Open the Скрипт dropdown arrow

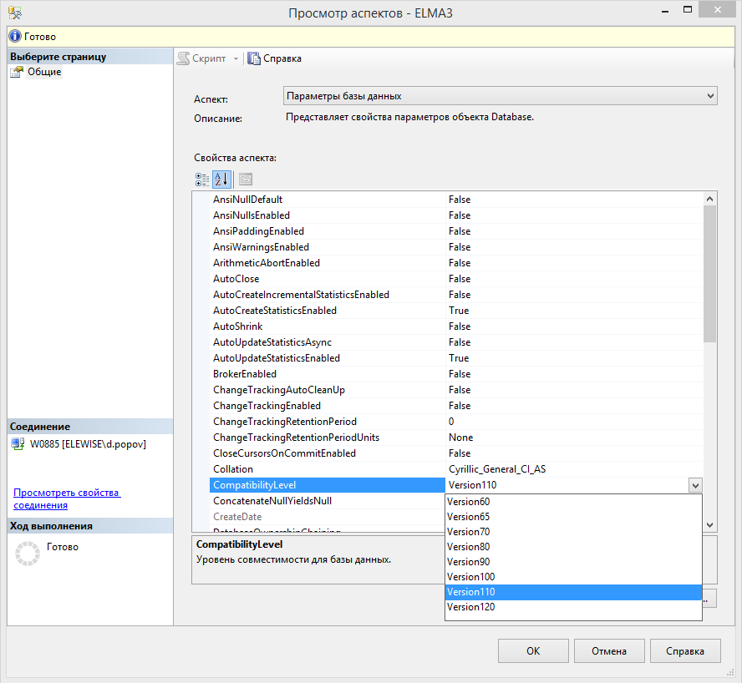[236, 58]
